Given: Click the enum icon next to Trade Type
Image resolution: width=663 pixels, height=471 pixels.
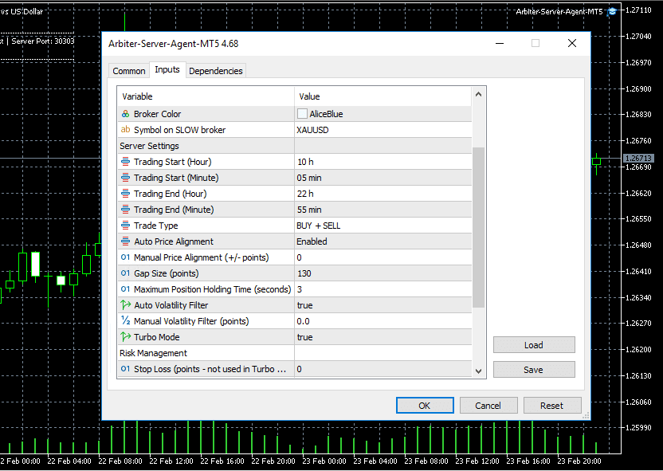Looking at the screenshot, I should [126, 226].
